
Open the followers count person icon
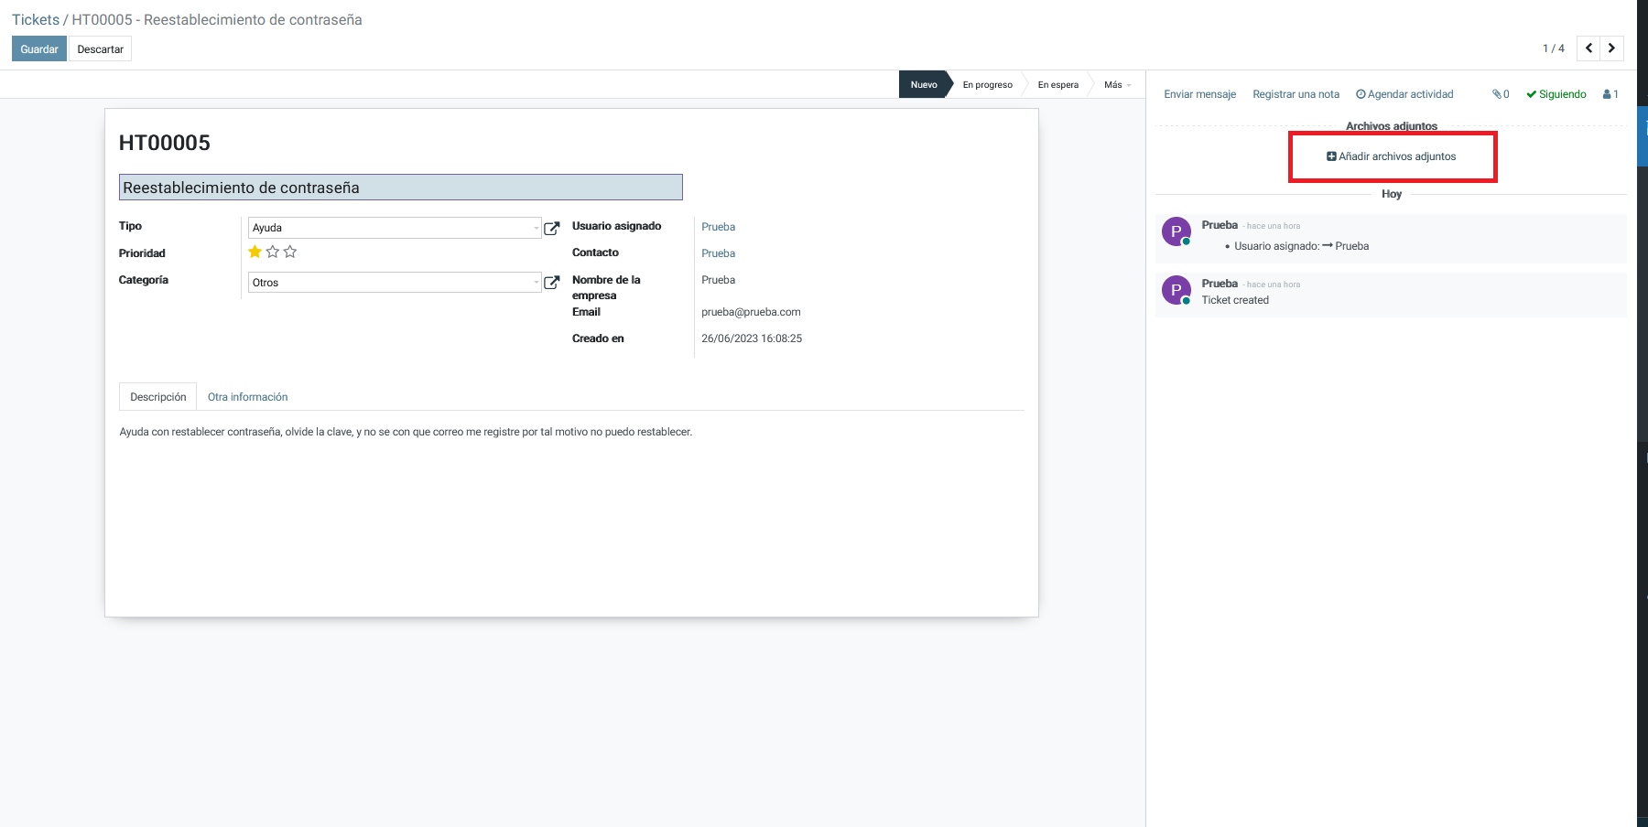pyautogui.click(x=1610, y=94)
